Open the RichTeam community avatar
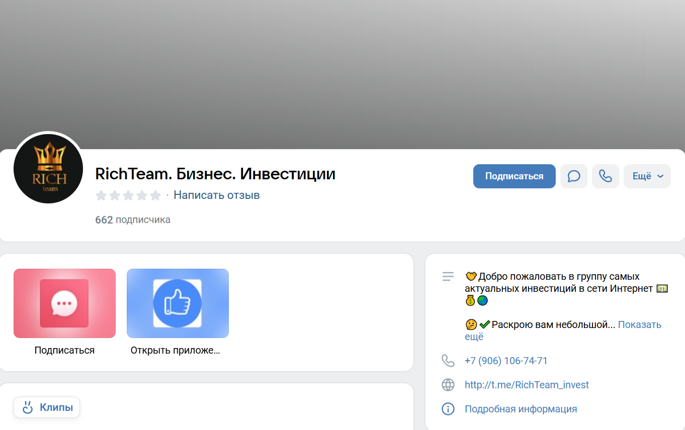 [x=48, y=169]
